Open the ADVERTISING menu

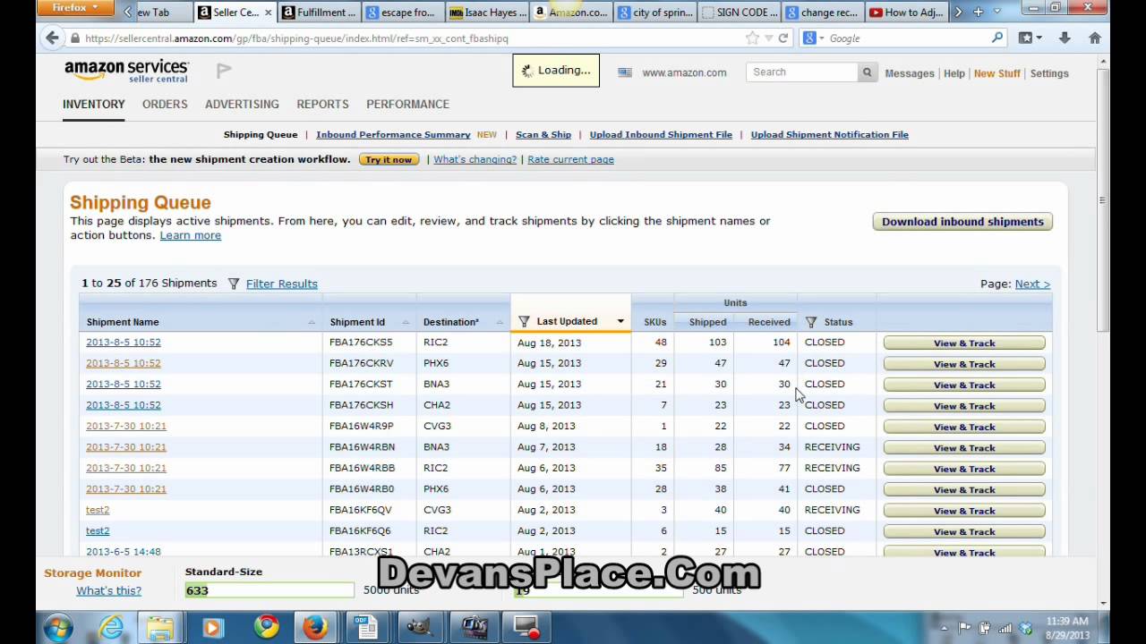(x=242, y=104)
